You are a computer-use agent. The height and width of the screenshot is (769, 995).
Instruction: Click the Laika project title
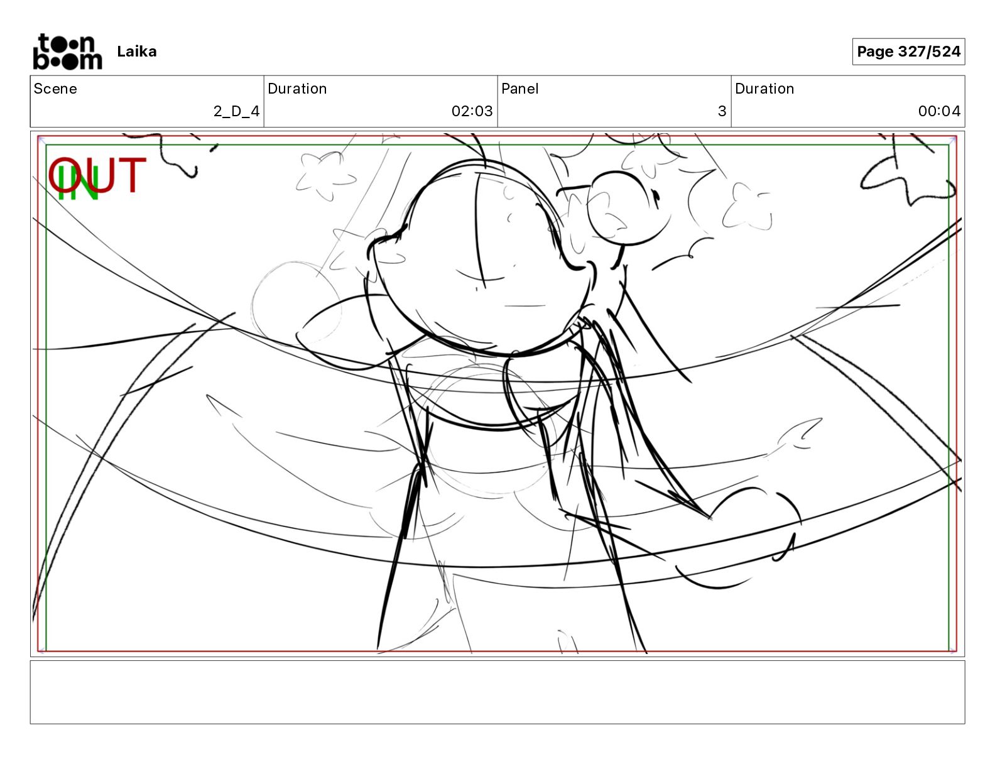(137, 52)
